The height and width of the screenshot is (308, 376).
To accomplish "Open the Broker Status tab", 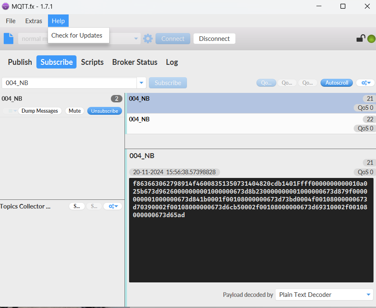I will (135, 62).
